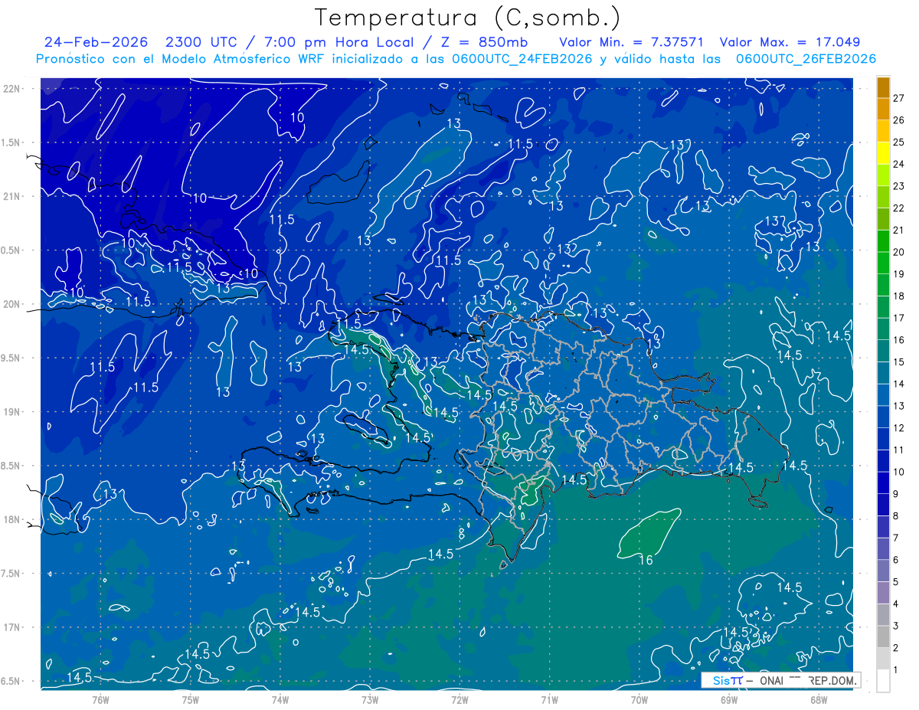Screen dimensions: 919x710
Task: Pick the colorbar swatch between 19 and 20
Action: (883, 263)
